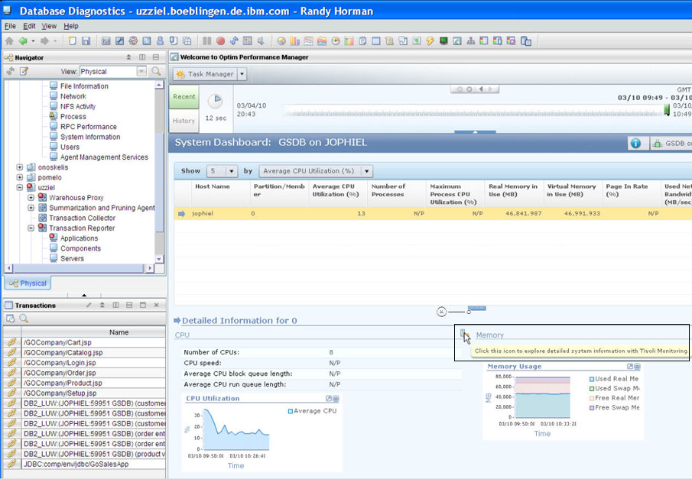Expand the pomelo tree node
Image resolution: width=692 pixels, height=479 pixels.
[19, 177]
